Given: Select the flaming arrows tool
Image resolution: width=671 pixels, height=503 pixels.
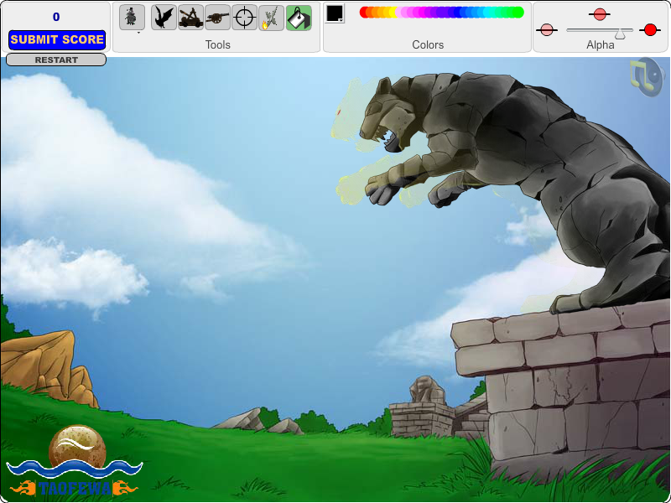Looking at the screenshot, I should [x=271, y=18].
